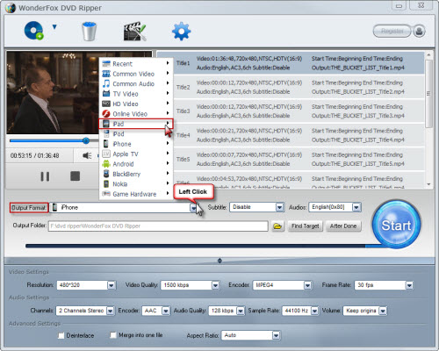The width and height of the screenshot is (439, 351).
Task: Open the video edit clapperboard tool
Action: pos(134,31)
